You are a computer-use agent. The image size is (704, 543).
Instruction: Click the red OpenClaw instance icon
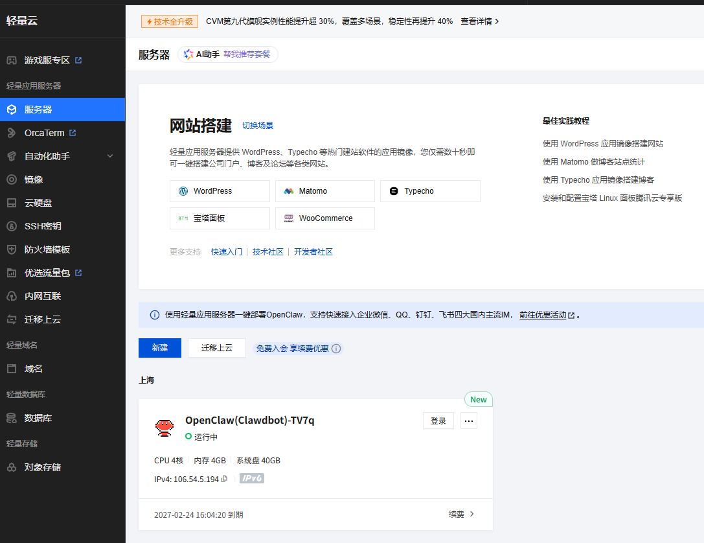tap(165, 428)
